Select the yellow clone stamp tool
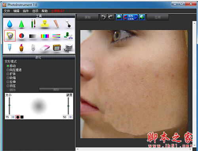This screenshot has width=198, height=151. point(45,24)
